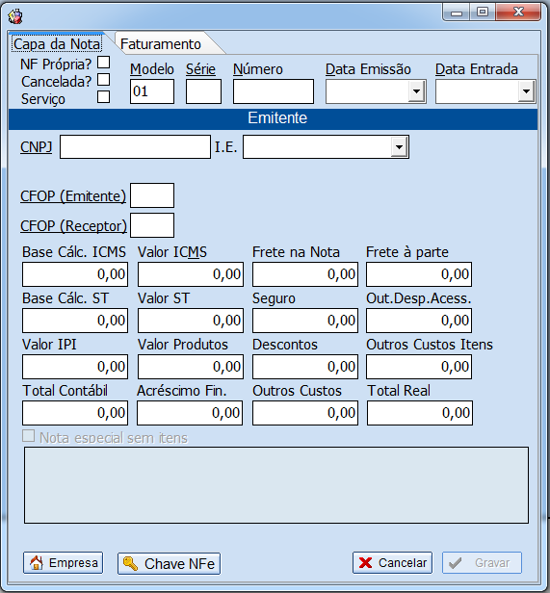
Task: Click the checkmark icon on Gravar
Action: coord(455,563)
